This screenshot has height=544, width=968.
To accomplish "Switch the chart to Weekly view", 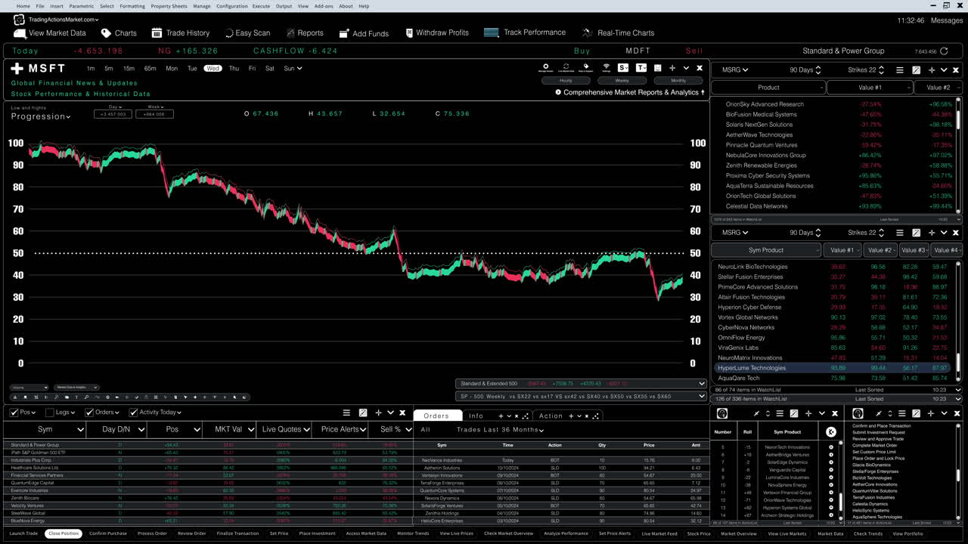I will tap(622, 80).
